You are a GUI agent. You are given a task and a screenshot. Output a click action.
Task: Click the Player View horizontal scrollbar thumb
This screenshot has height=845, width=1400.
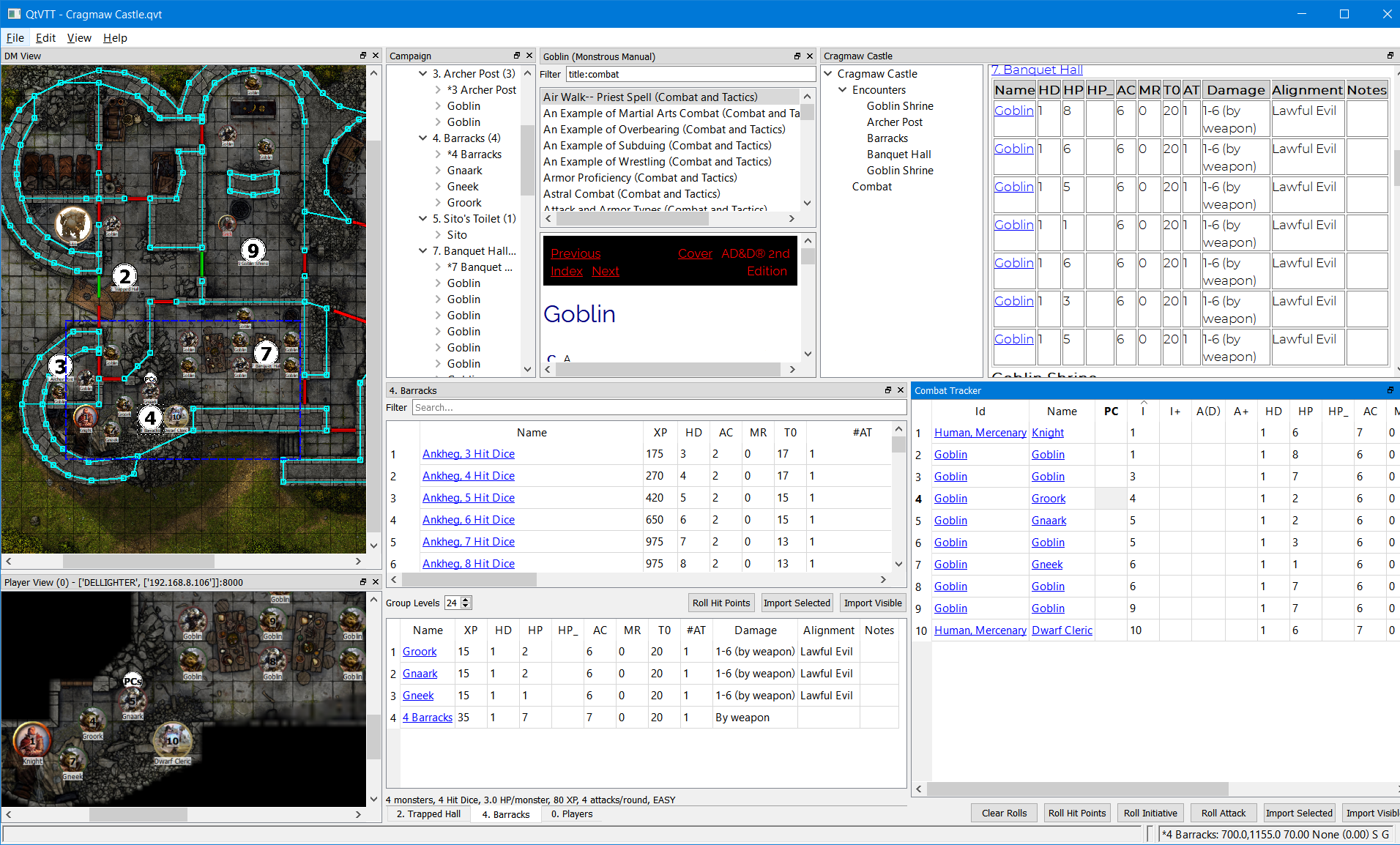(x=138, y=814)
